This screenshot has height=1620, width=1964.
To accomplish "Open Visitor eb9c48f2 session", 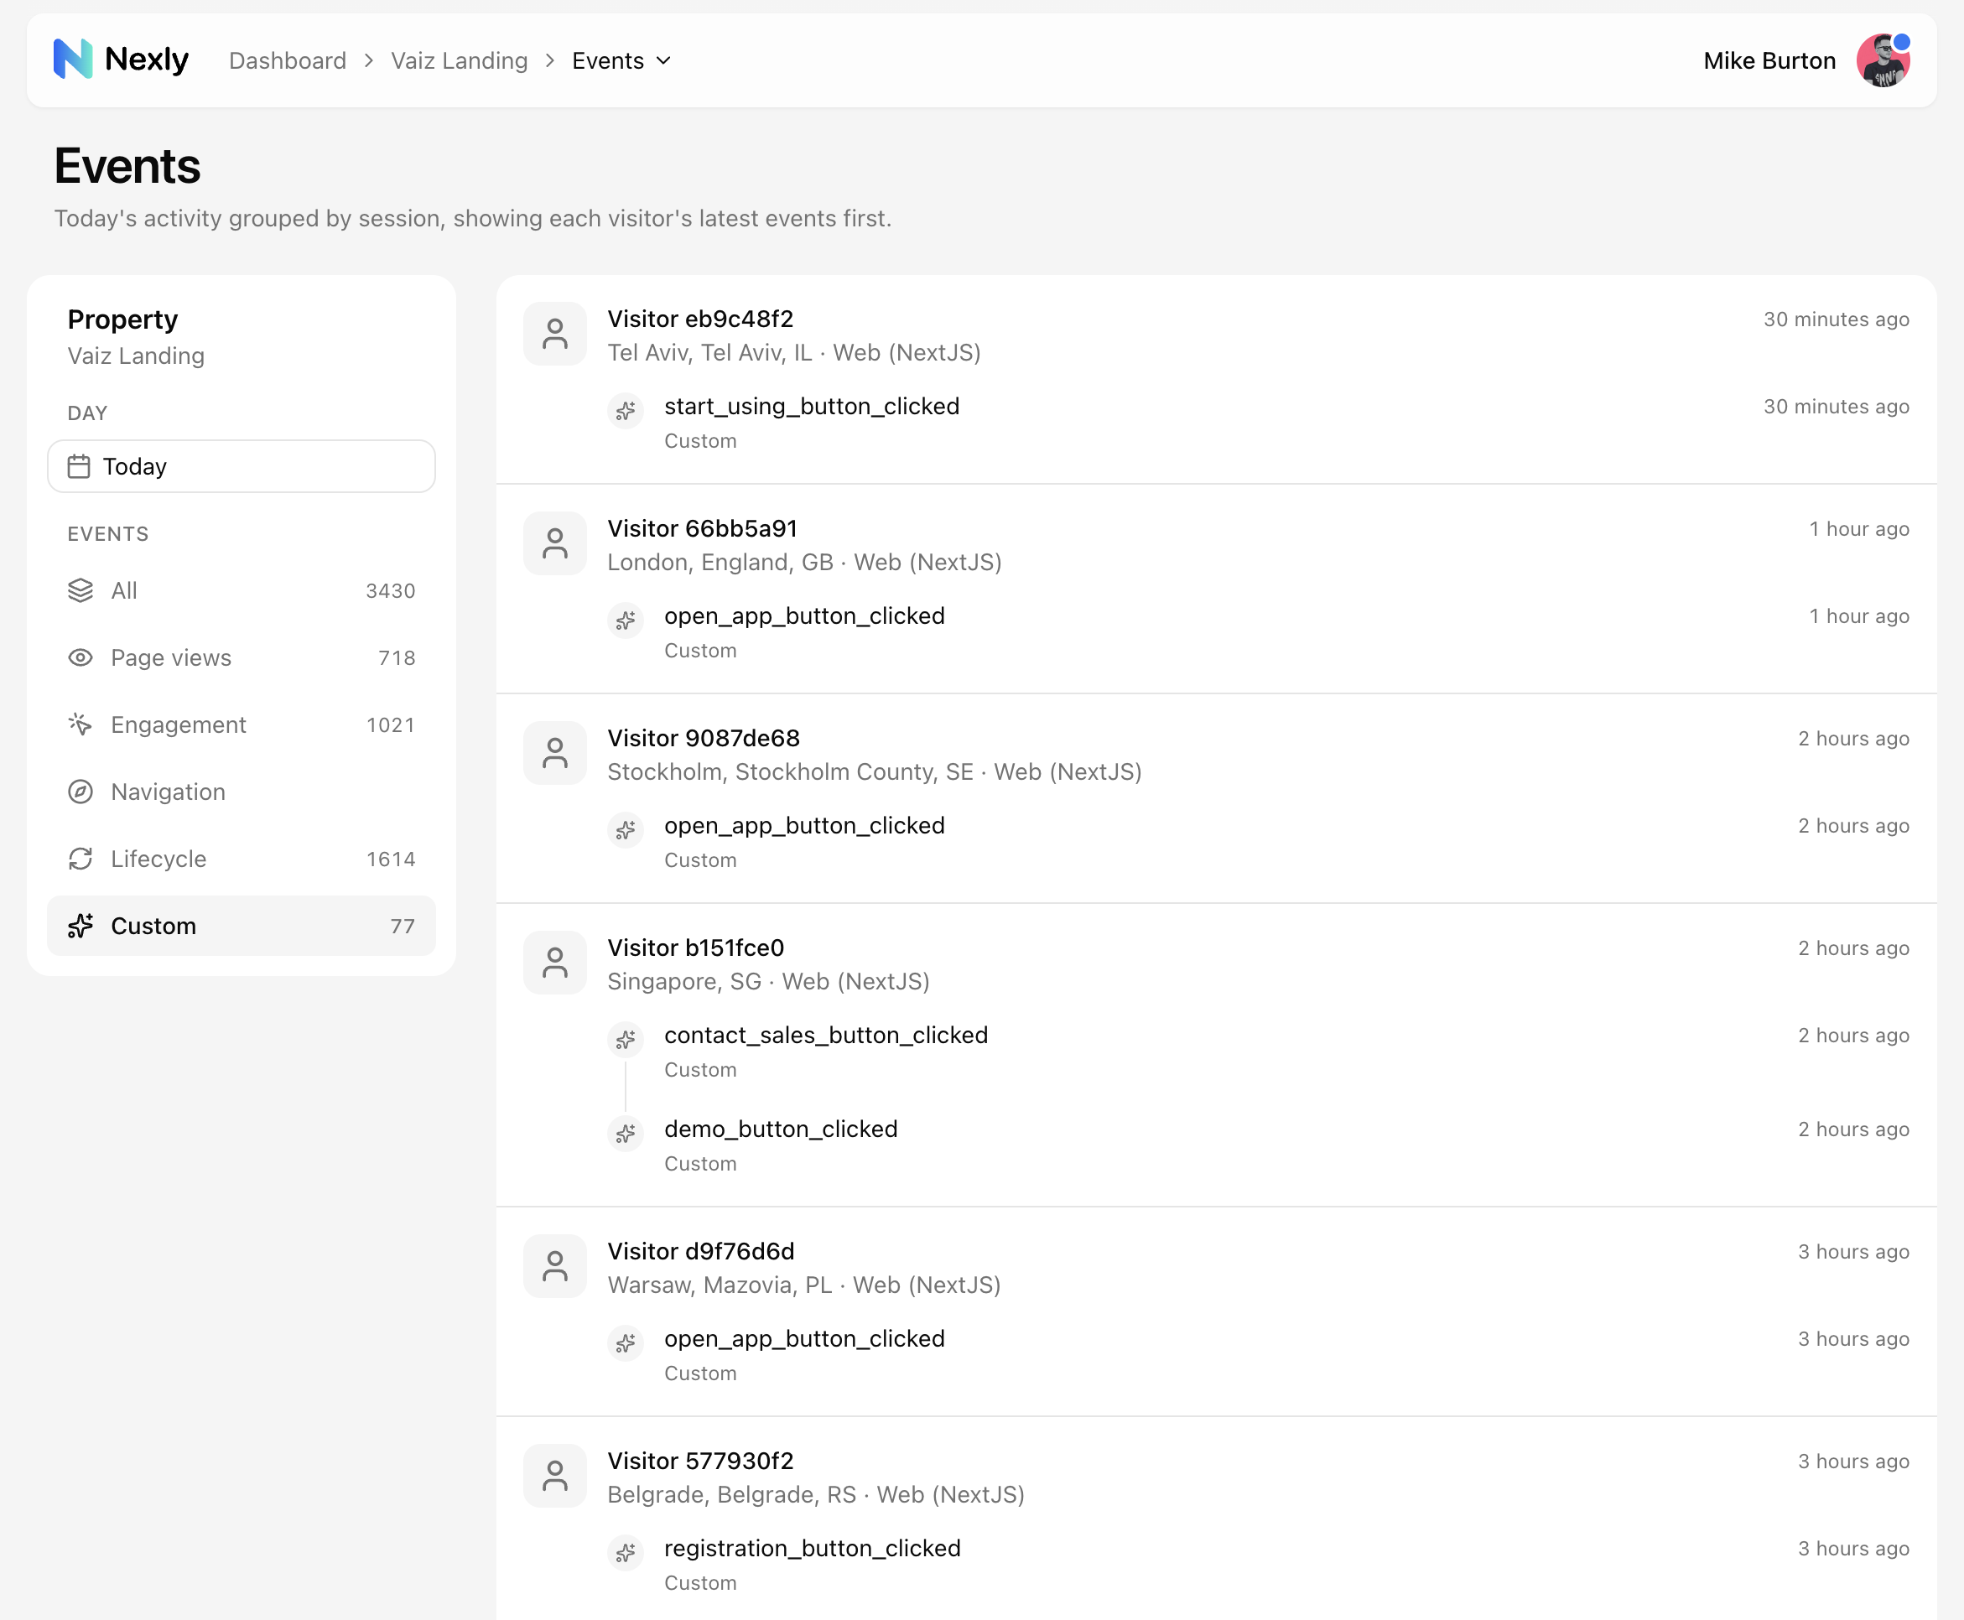I will [701, 319].
